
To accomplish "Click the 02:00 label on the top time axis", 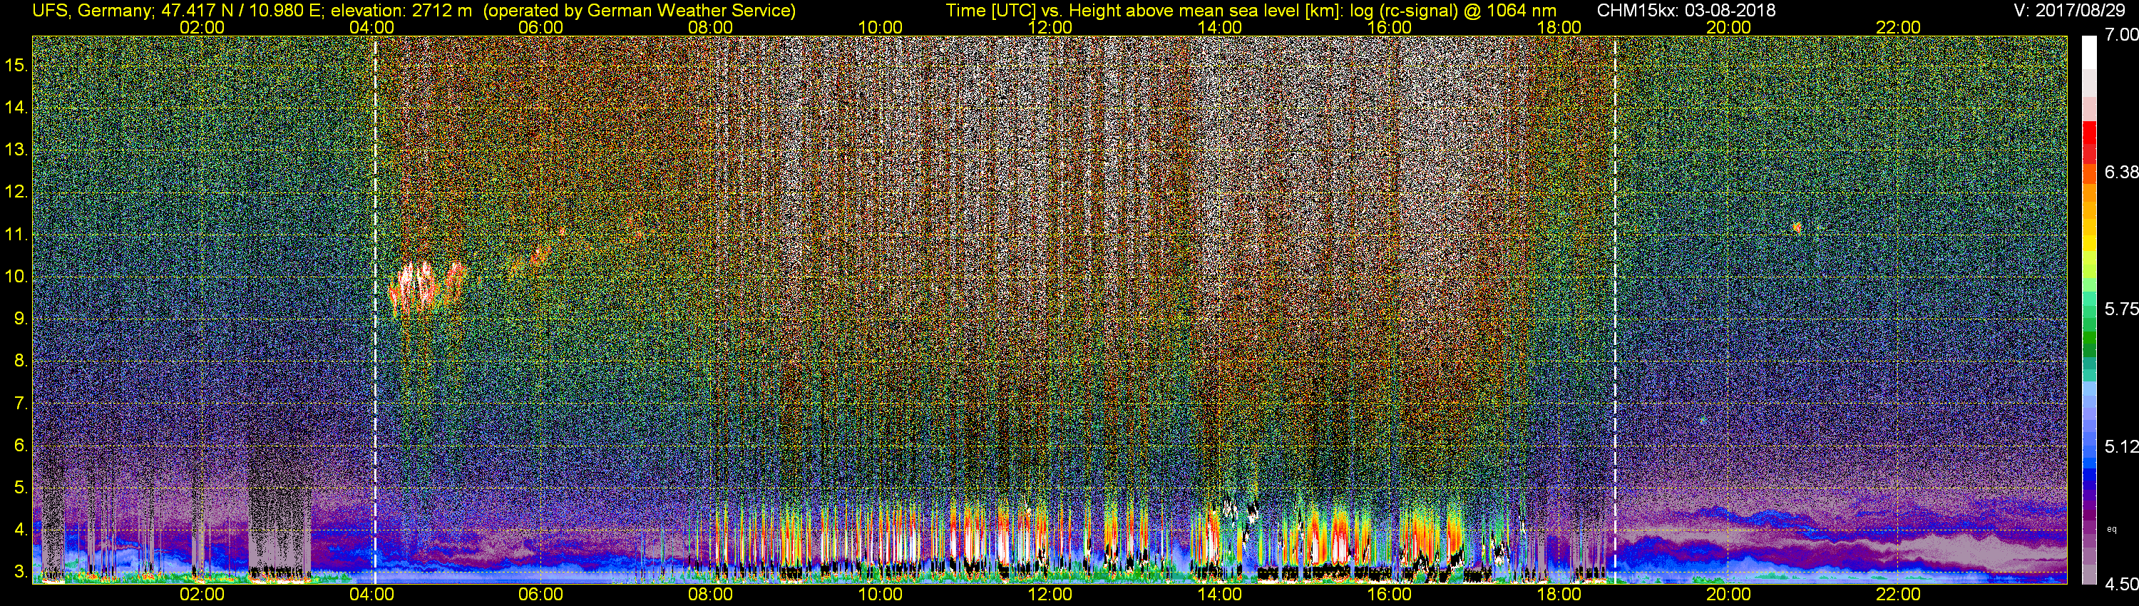I will 202,27.
